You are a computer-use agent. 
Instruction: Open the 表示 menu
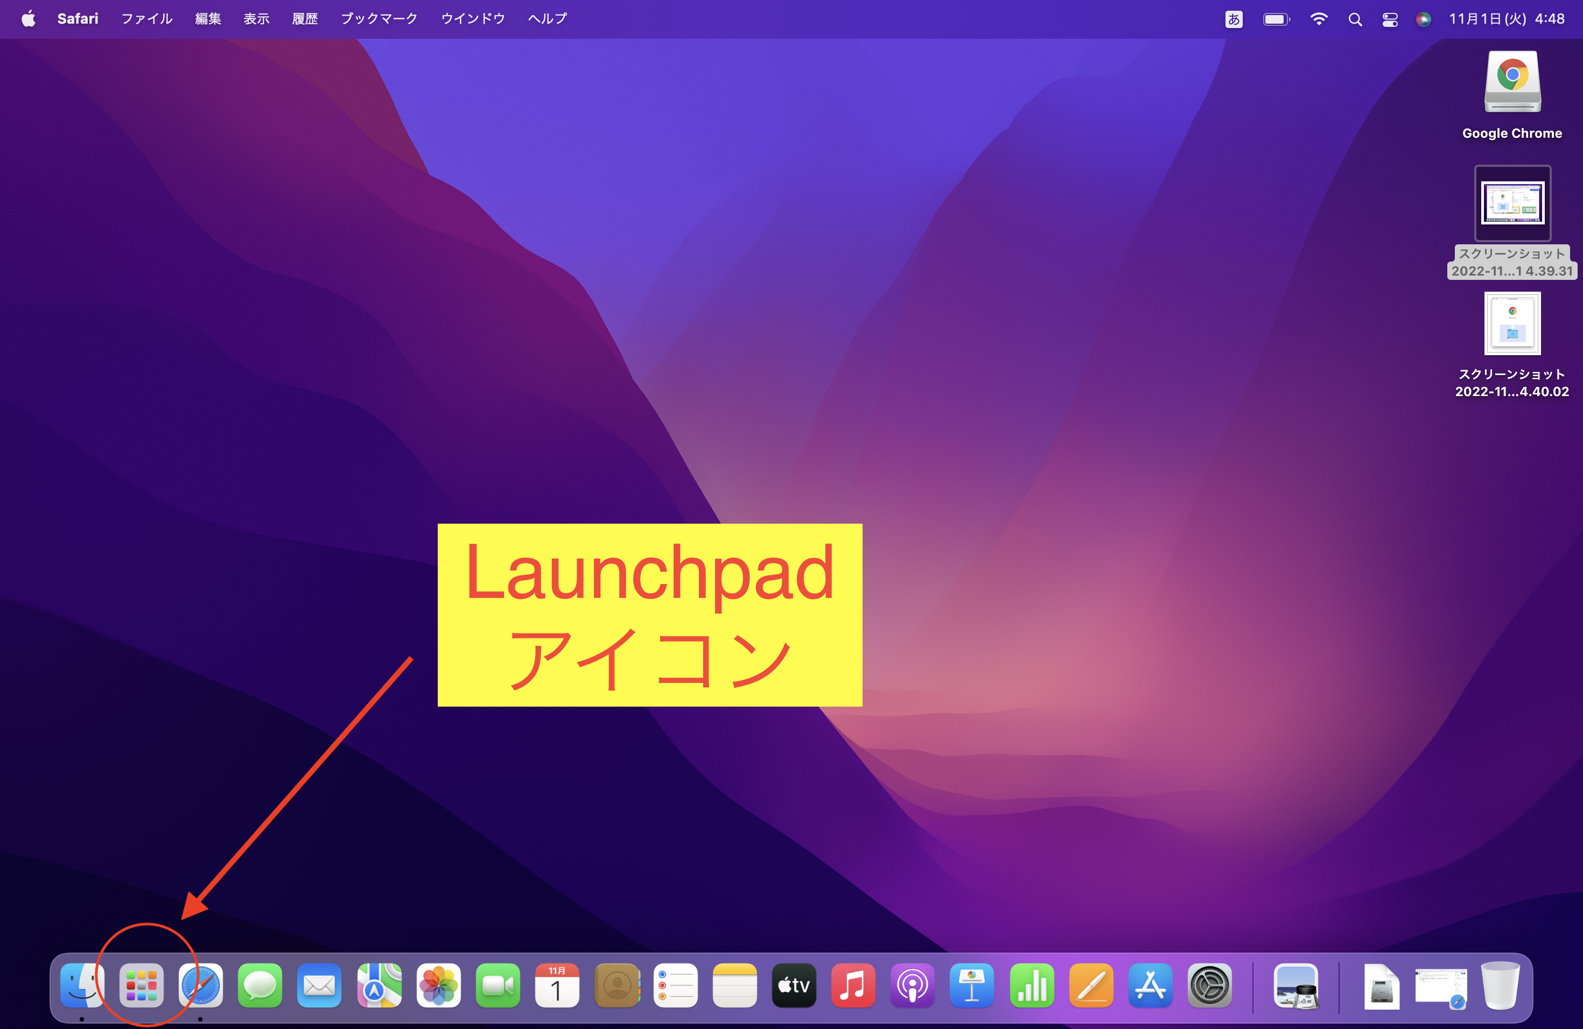[x=257, y=19]
